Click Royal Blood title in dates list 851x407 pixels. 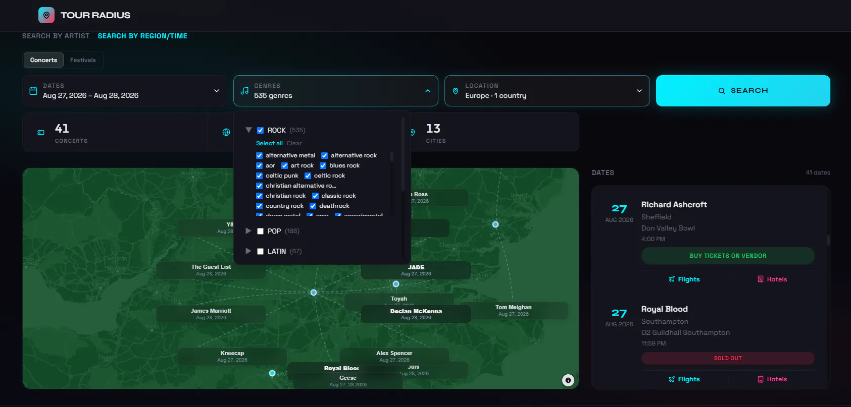point(664,309)
